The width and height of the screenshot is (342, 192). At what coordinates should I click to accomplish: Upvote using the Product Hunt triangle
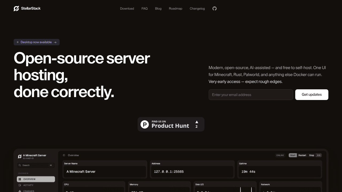click(197, 122)
